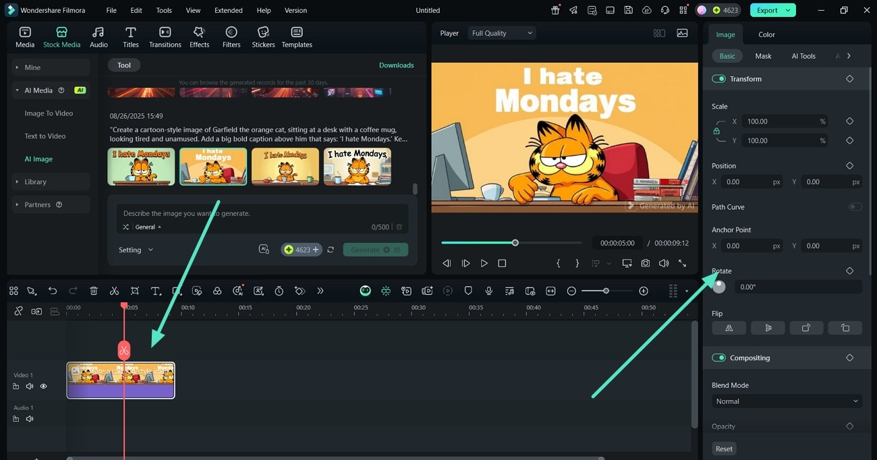Open the Full Quality dropdown
The height and width of the screenshot is (460, 877).
pos(502,33)
